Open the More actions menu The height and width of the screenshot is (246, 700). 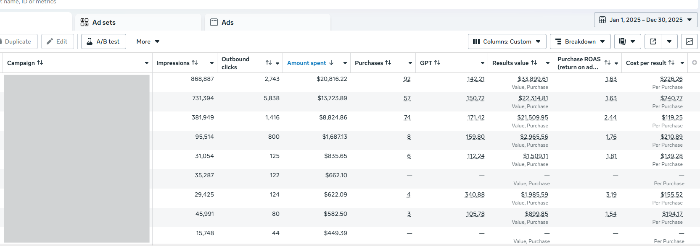tap(148, 41)
